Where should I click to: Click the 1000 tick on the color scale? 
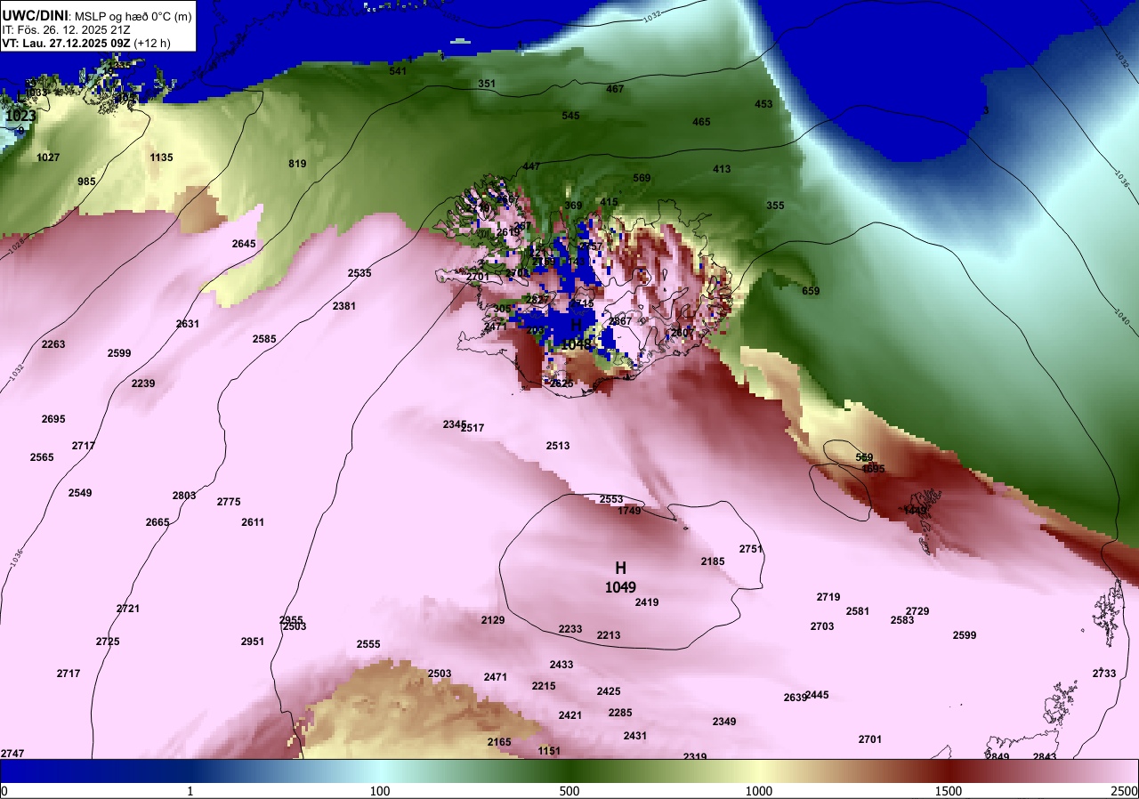coord(759,791)
